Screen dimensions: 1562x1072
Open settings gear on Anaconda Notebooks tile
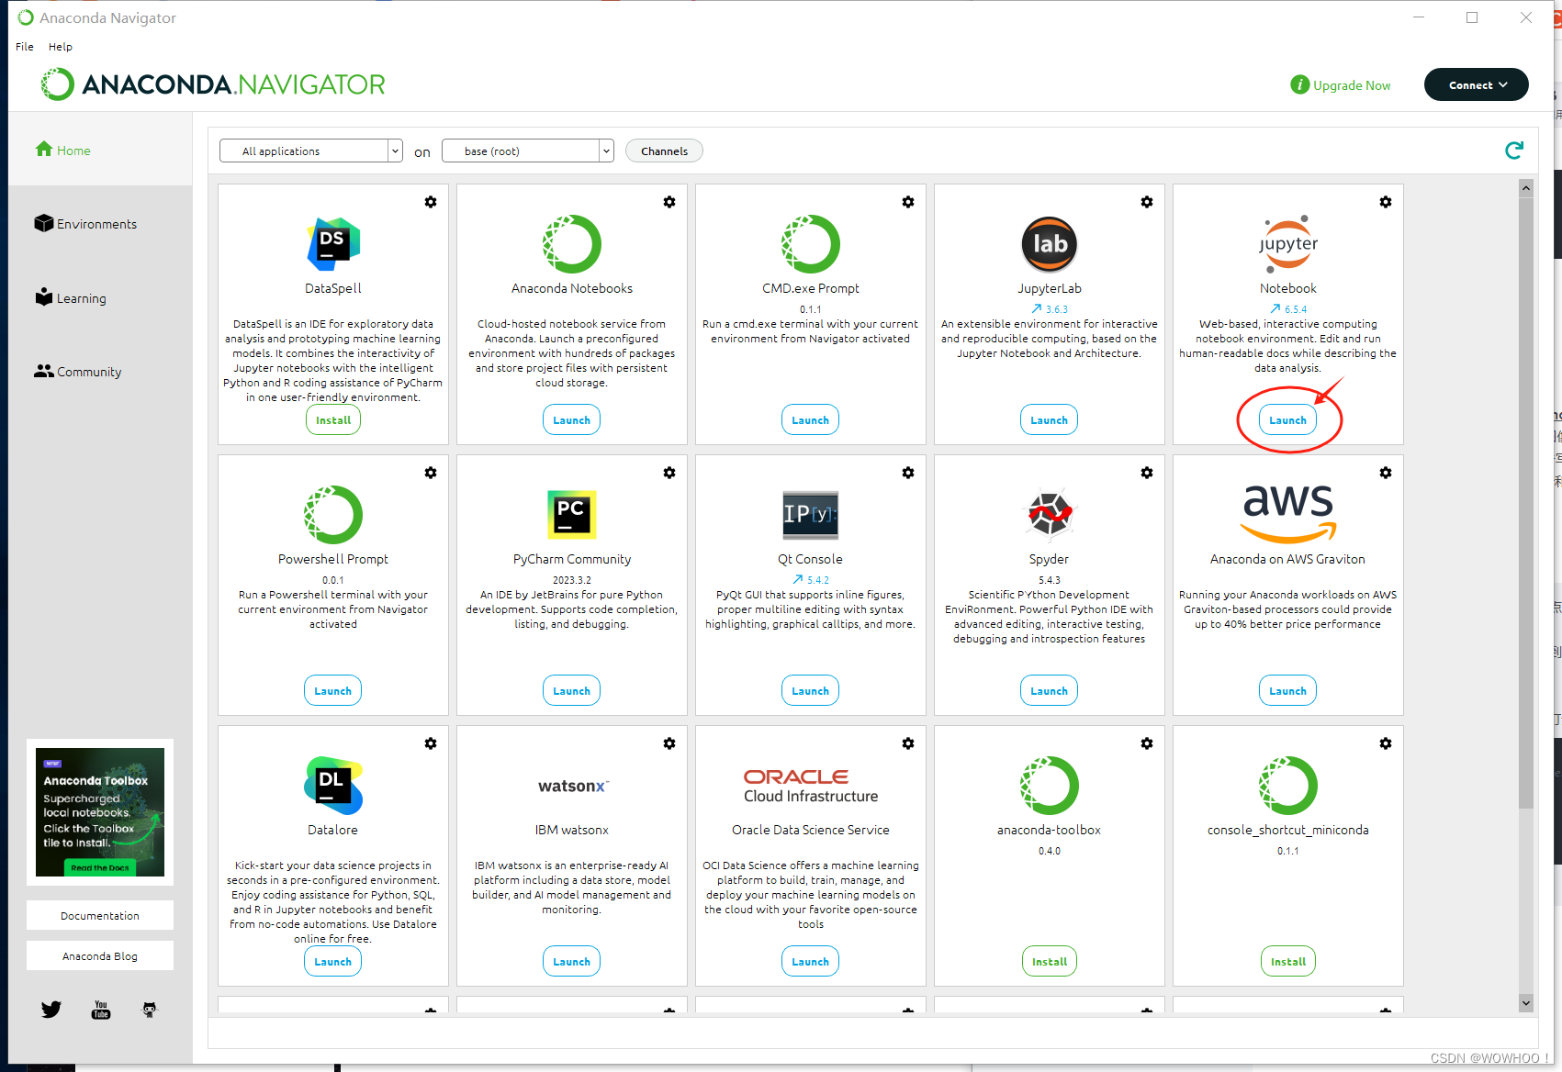[x=669, y=202]
